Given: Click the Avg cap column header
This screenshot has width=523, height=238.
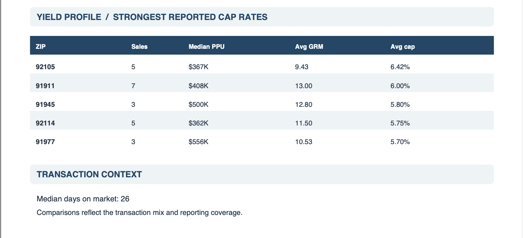Looking at the screenshot, I should pos(402,47).
